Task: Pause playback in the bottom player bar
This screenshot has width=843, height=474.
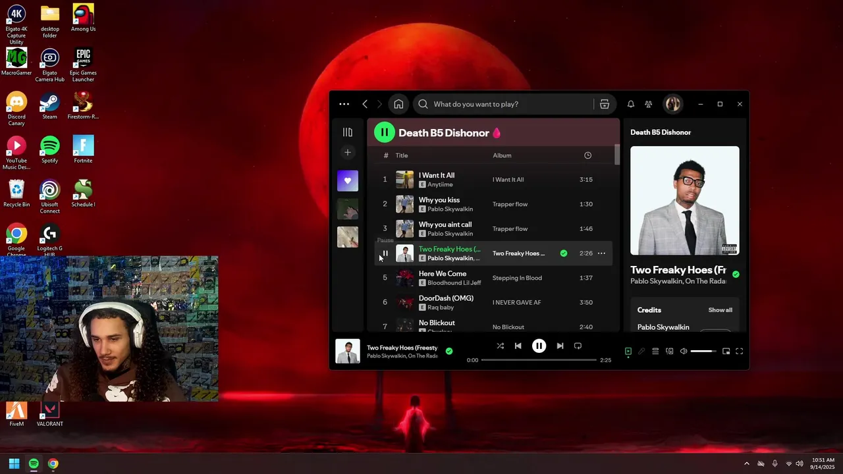Action: (x=539, y=346)
